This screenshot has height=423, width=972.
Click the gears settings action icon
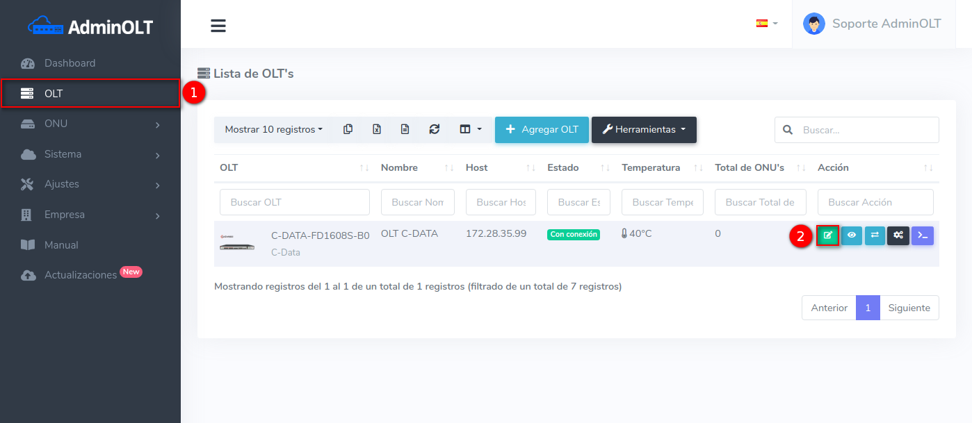898,235
